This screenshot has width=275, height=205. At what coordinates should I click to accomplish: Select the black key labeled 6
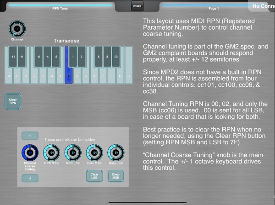click(x=99, y=57)
